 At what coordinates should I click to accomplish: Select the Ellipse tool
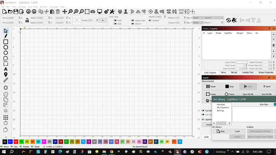[6, 47]
